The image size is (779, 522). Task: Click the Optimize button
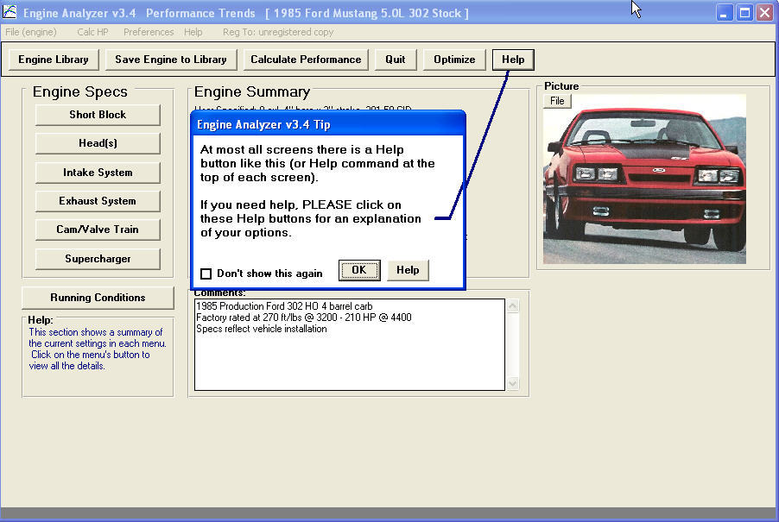(454, 59)
